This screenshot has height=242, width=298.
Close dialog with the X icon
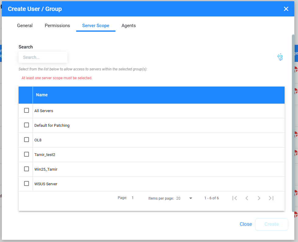pos(286,9)
